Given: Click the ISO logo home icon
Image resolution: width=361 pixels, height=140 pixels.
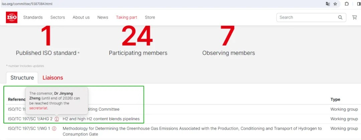Looking at the screenshot, I should (11, 17).
